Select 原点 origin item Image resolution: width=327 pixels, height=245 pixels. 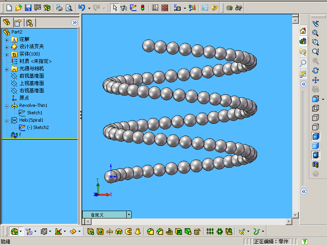click(24, 98)
